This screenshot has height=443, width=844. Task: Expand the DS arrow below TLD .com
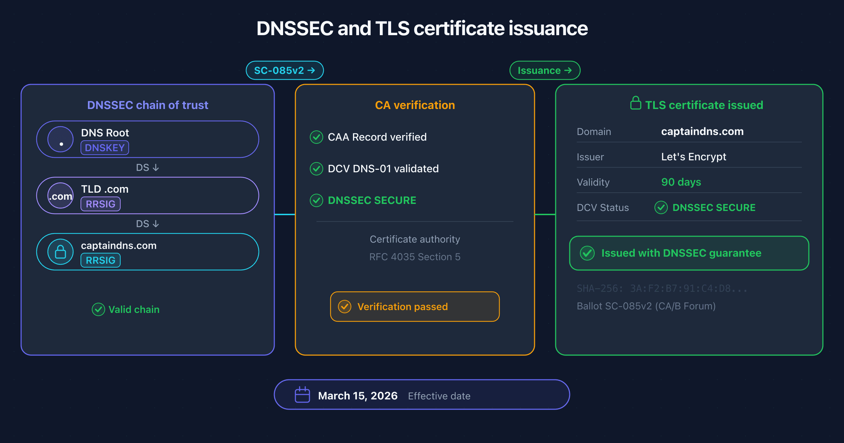147,224
